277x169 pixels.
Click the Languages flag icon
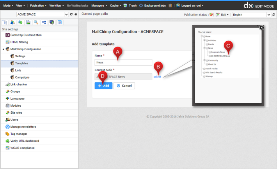tap(7, 99)
